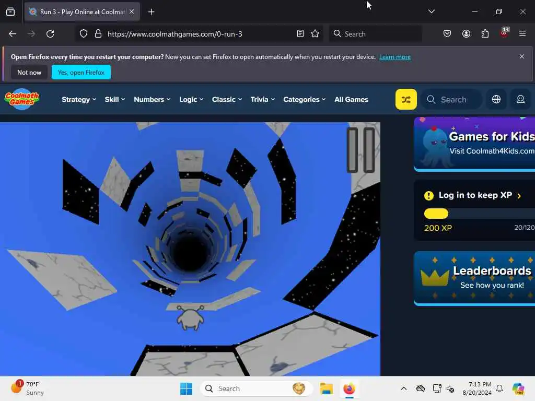Toggle reader view in address bar
Image resolution: width=535 pixels, height=401 pixels.
300,34
